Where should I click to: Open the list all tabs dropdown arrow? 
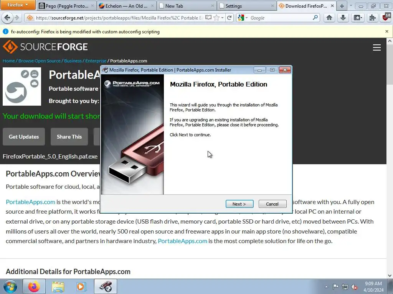click(x=351, y=5)
